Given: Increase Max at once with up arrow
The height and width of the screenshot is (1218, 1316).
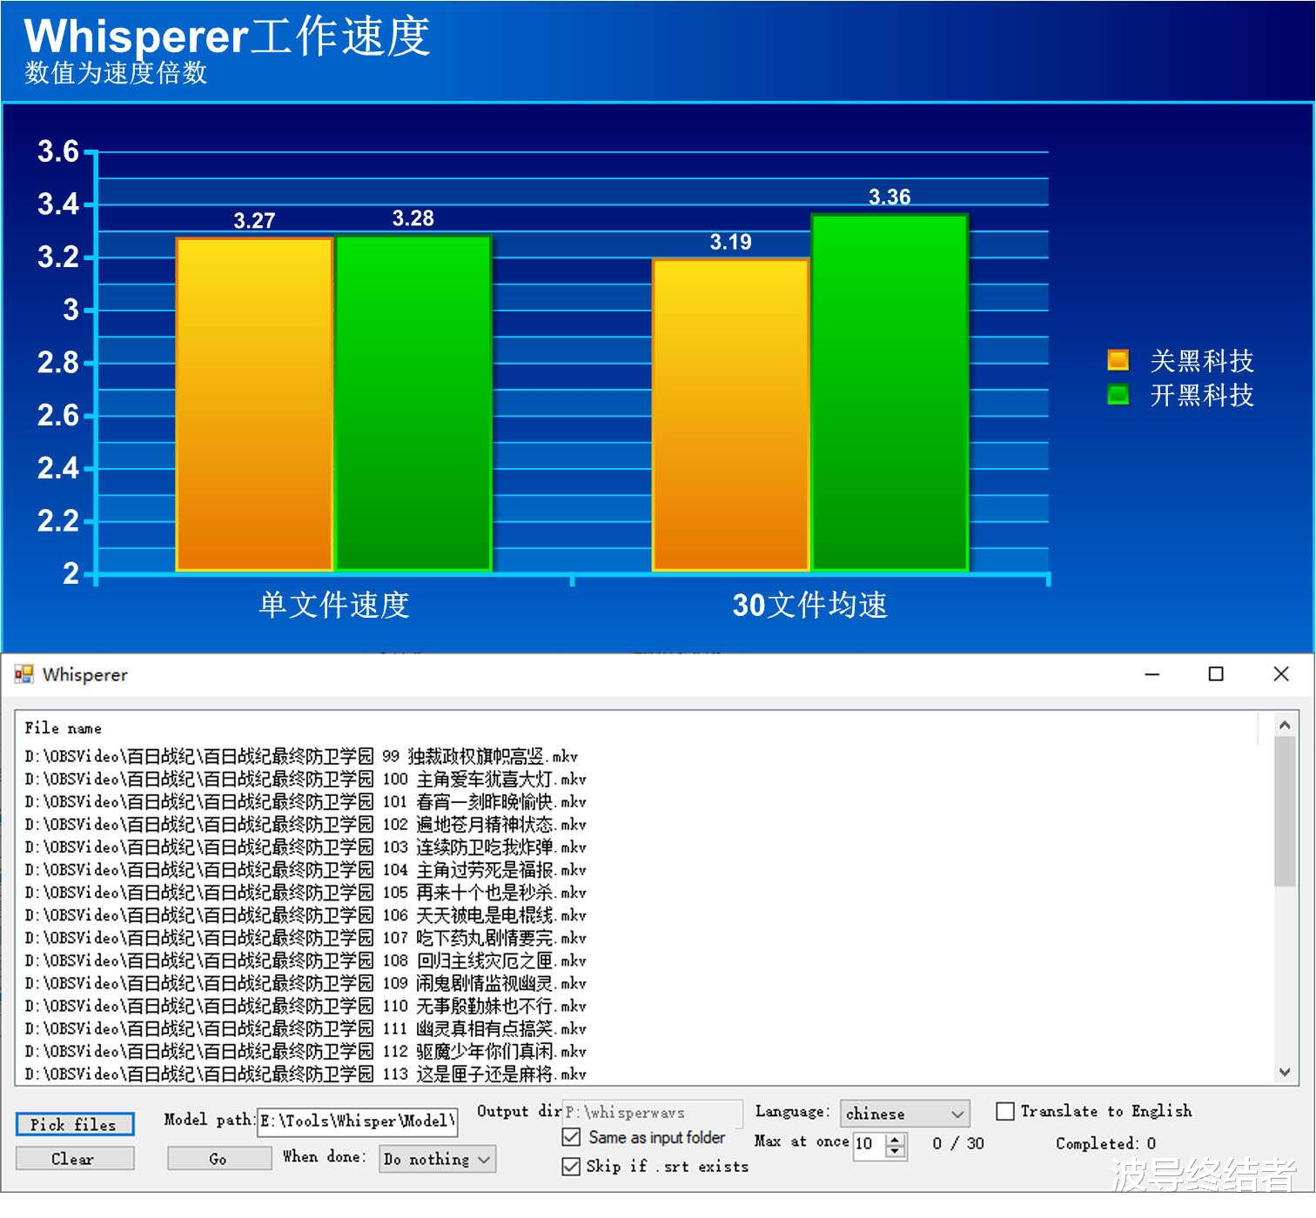Looking at the screenshot, I should (x=896, y=1139).
